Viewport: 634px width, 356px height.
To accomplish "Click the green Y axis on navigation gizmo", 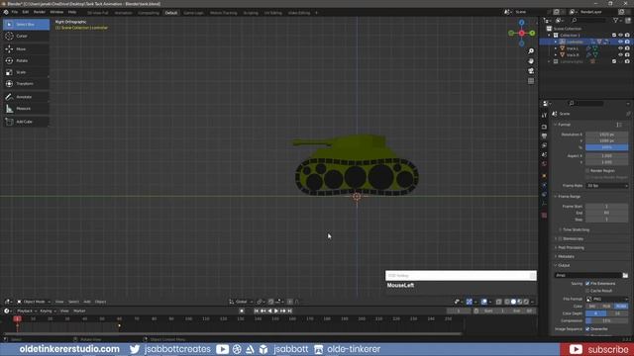I will [x=532, y=33].
